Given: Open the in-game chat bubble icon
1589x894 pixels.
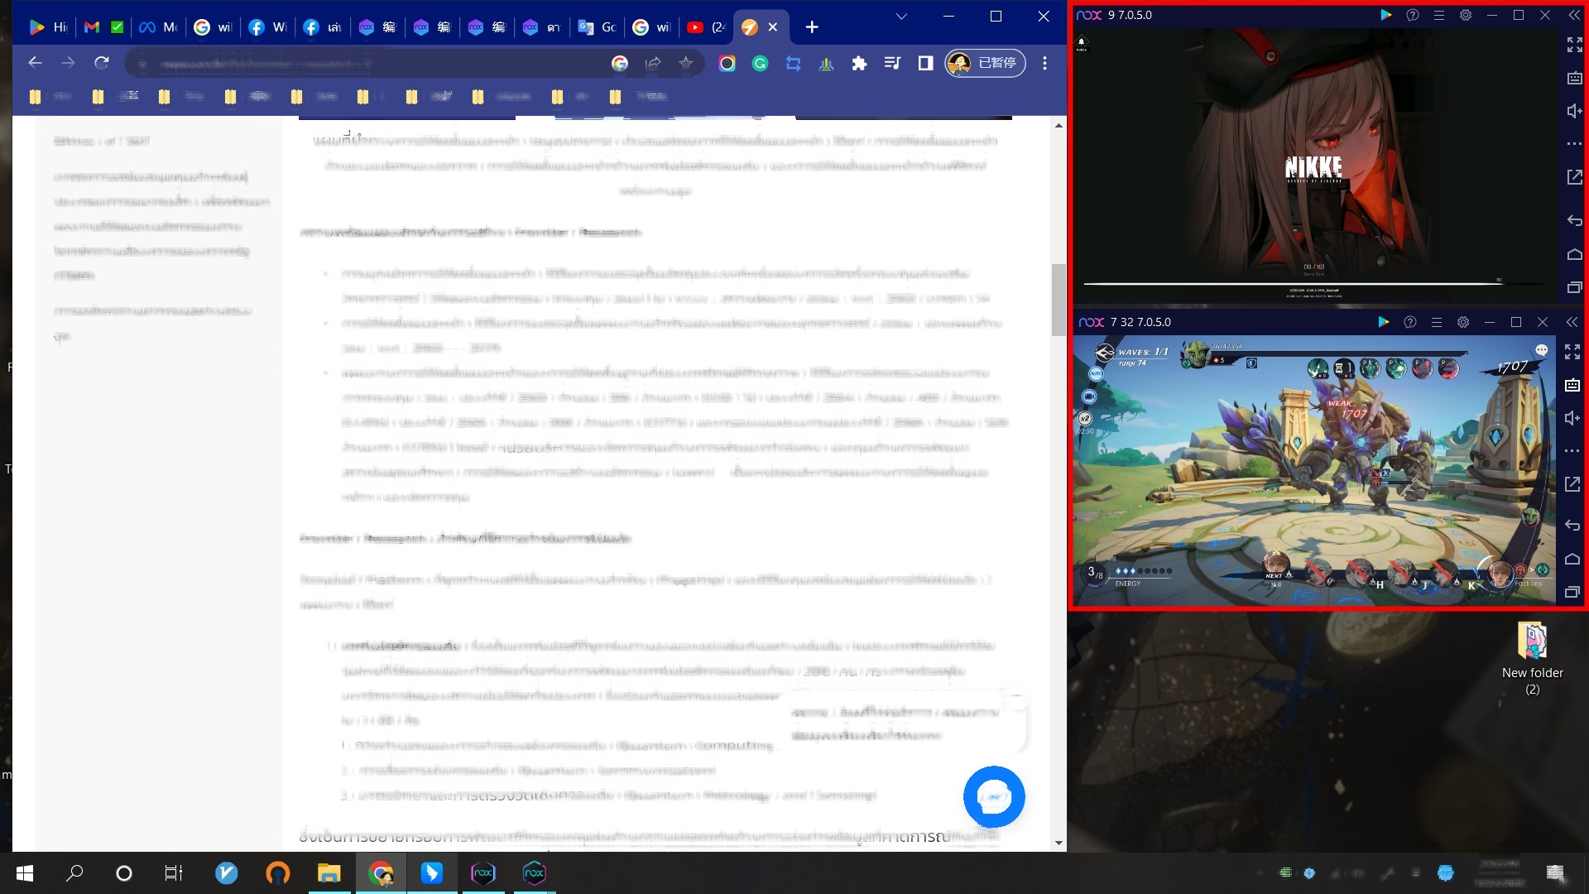Looking at the screenshot, I should click(1541, 351).
